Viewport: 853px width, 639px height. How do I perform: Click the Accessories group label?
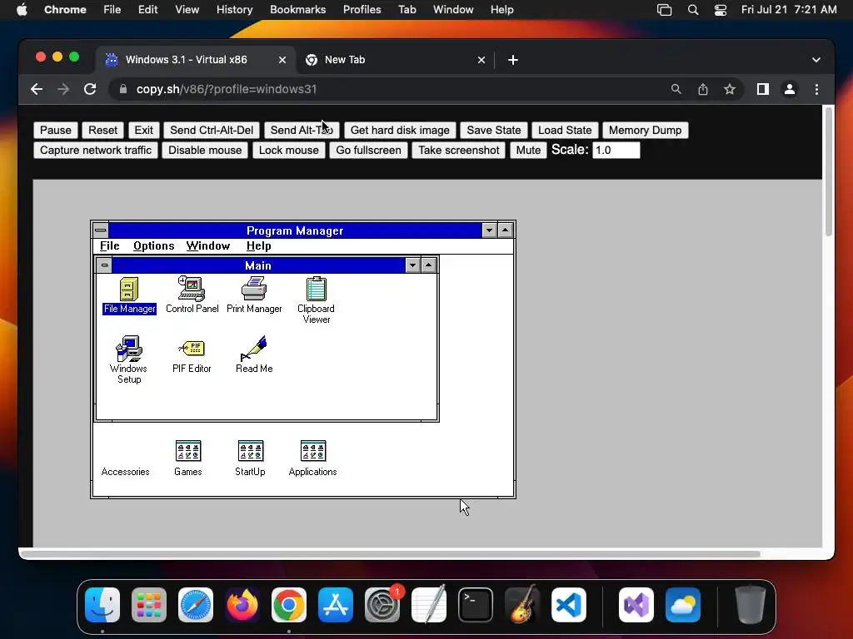(x=125, y=472)
